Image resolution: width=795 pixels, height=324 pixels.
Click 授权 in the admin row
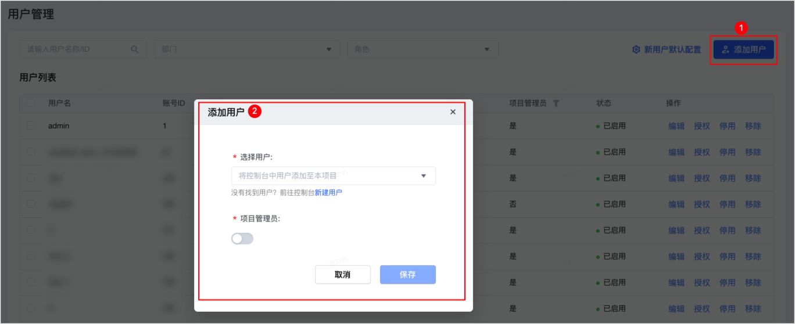[x=702, y=126]
